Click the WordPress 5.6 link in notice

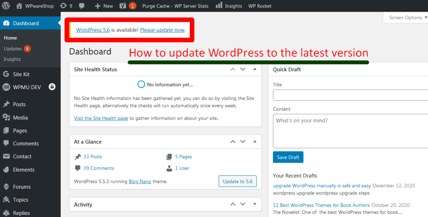93,30
